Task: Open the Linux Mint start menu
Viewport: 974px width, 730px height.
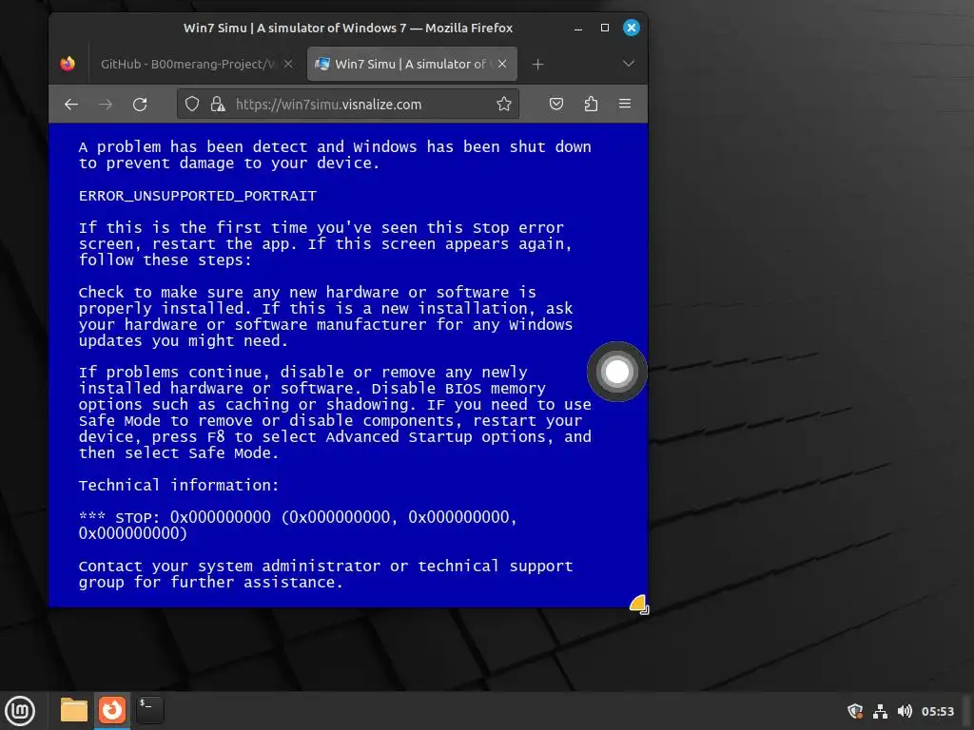Action: pos(20,711)
